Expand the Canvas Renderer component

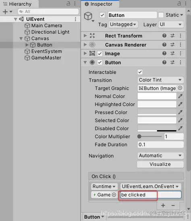[85, 45]
